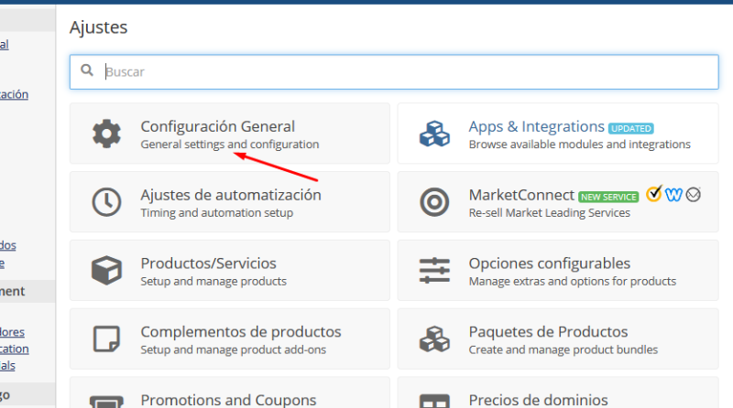
Task: Click the blue UPDATED badge
Action: click(631, 128)
